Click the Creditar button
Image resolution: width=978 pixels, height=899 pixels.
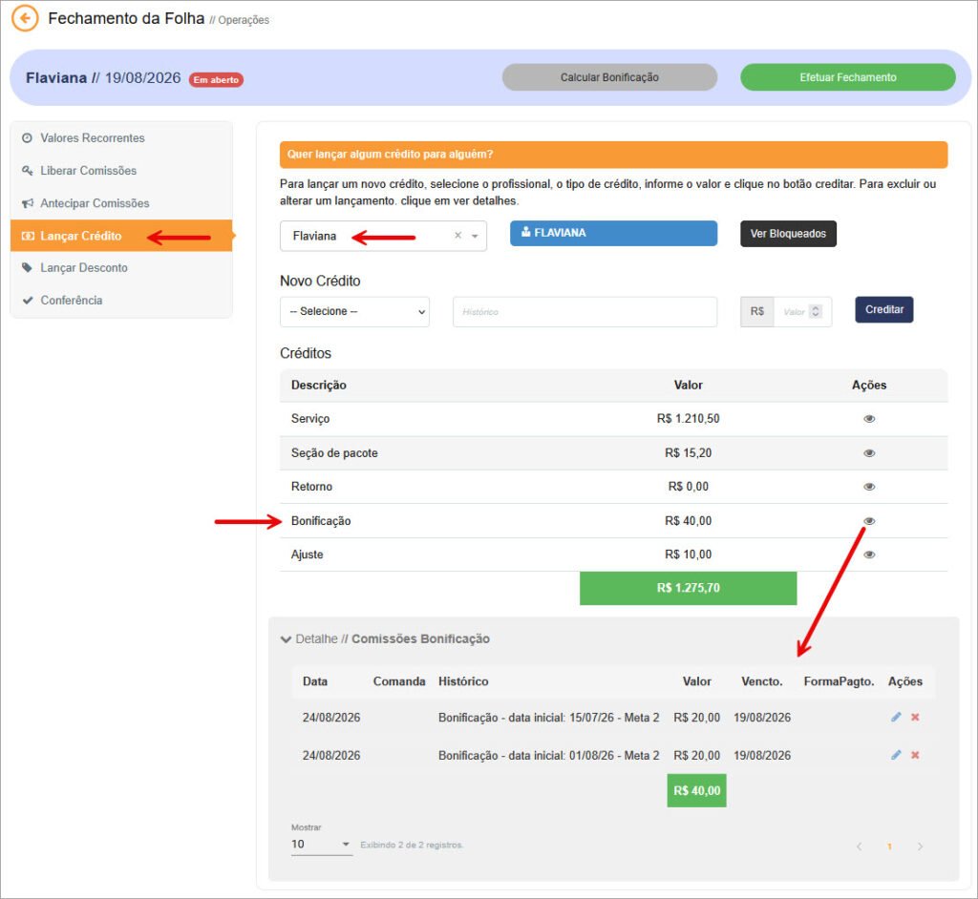pyautogui.click(x=883, y=309)
